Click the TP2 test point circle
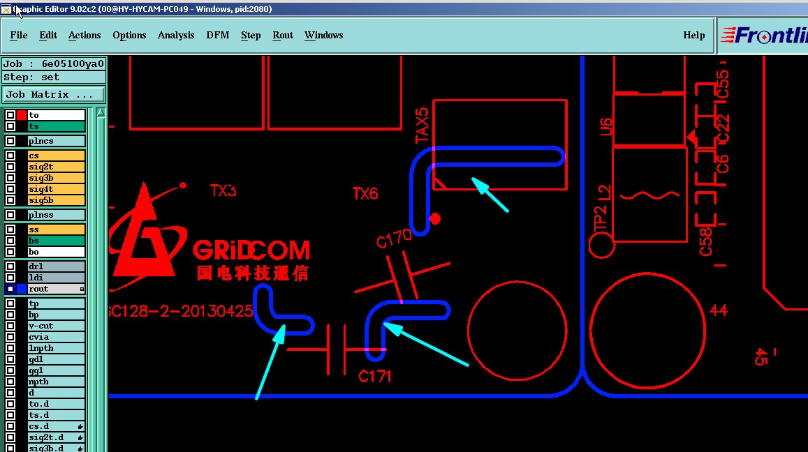Screen dimensions: 808x452 pos(601,245)
